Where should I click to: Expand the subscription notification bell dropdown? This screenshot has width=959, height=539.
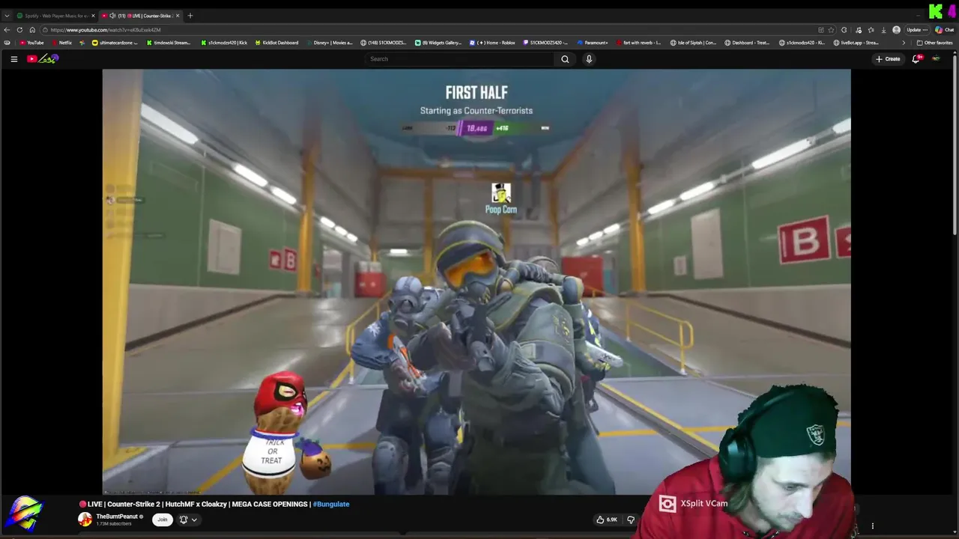click(187, 520)
